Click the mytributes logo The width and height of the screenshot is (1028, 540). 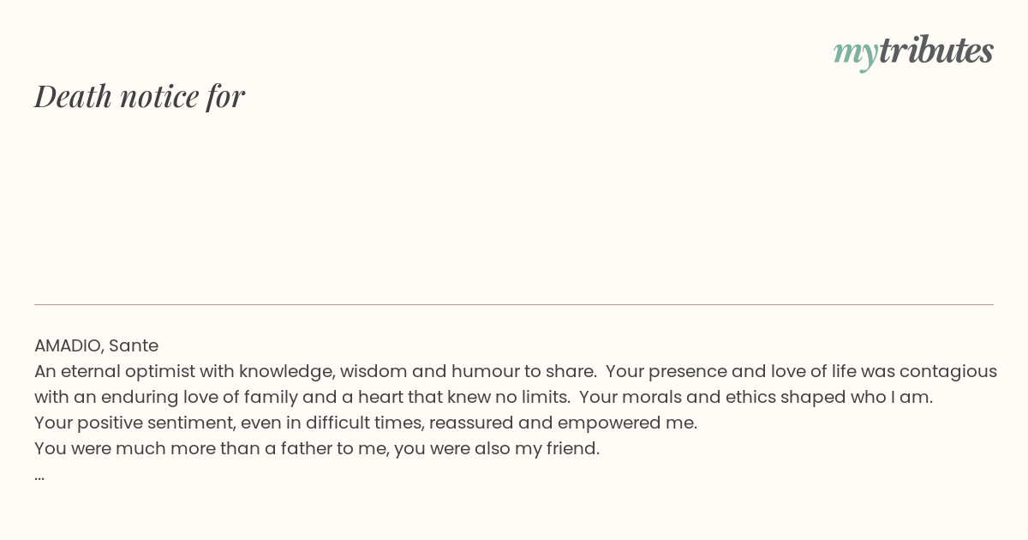[913, 51]
